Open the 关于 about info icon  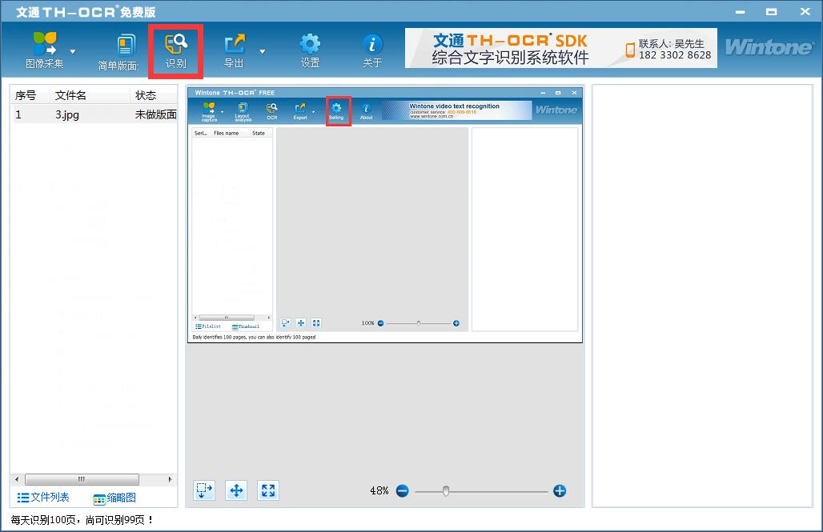click(371, 46)
